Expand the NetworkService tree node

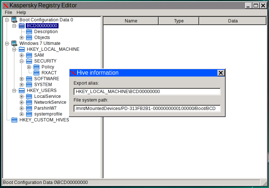click(21, 102)
